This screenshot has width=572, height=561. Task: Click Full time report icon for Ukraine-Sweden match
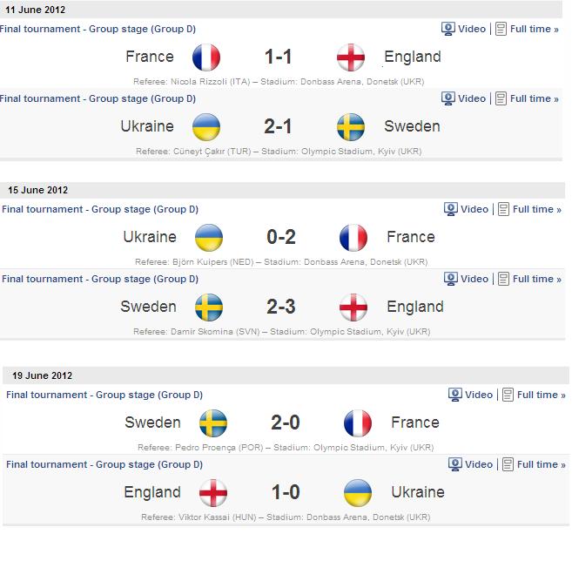501,98
